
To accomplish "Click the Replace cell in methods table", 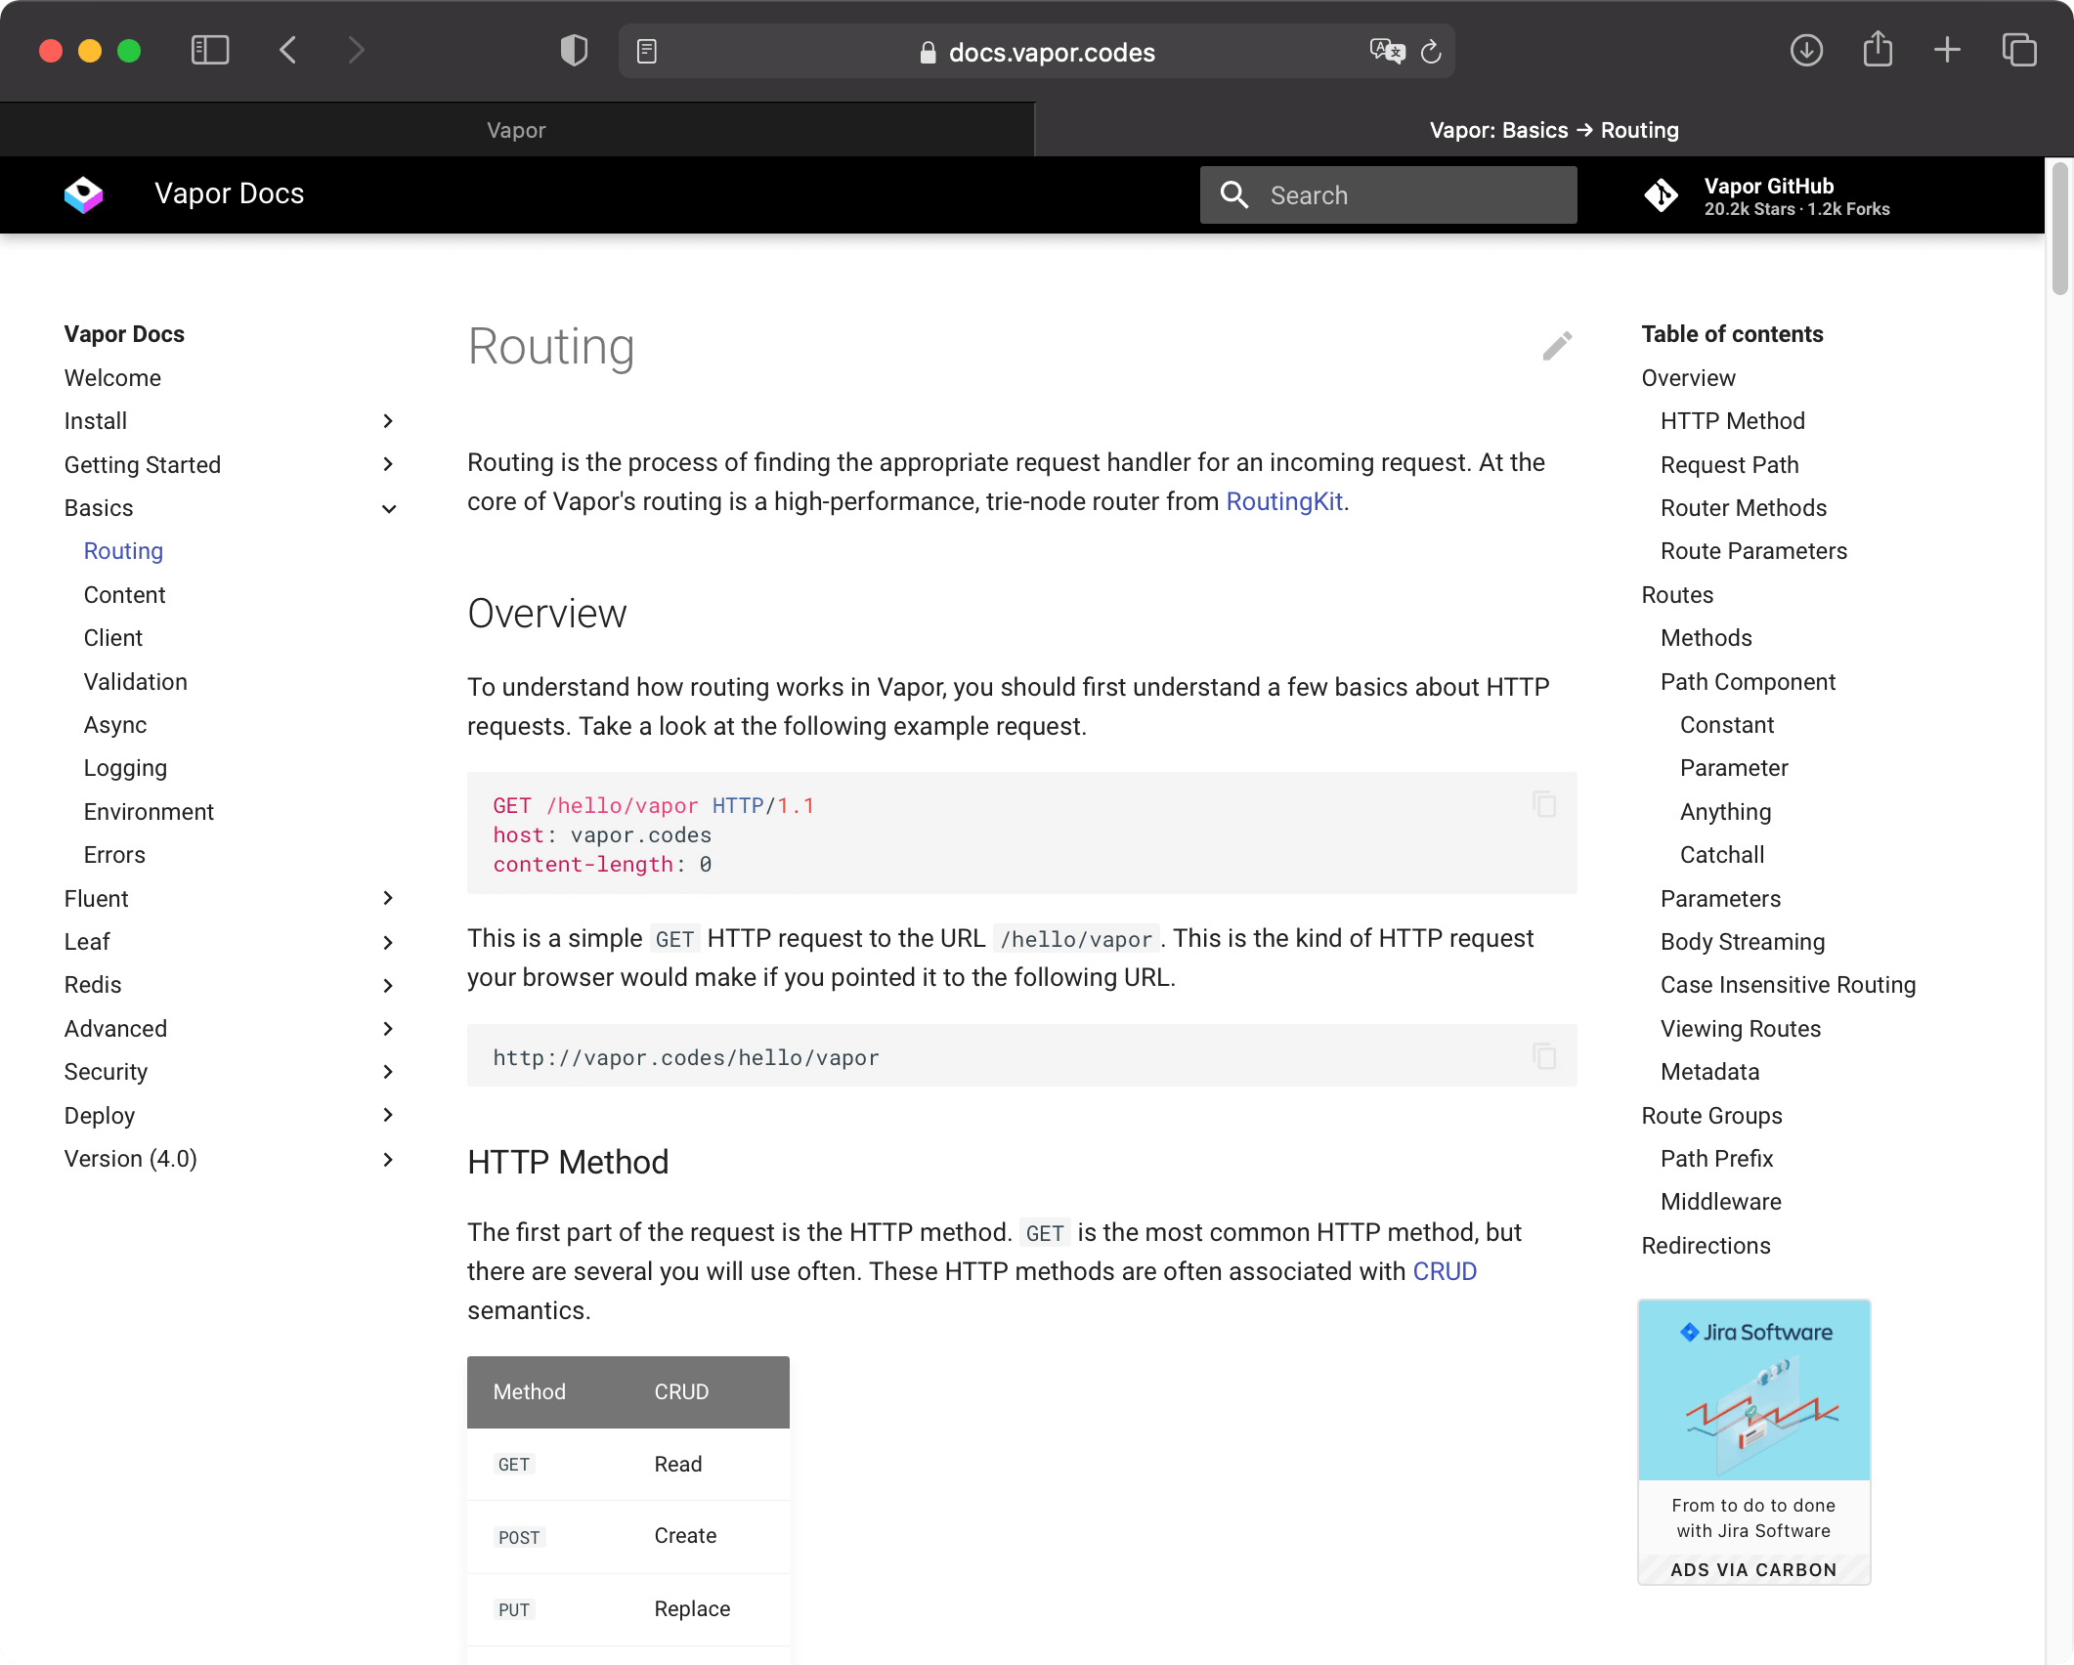I will [692, 1608].
